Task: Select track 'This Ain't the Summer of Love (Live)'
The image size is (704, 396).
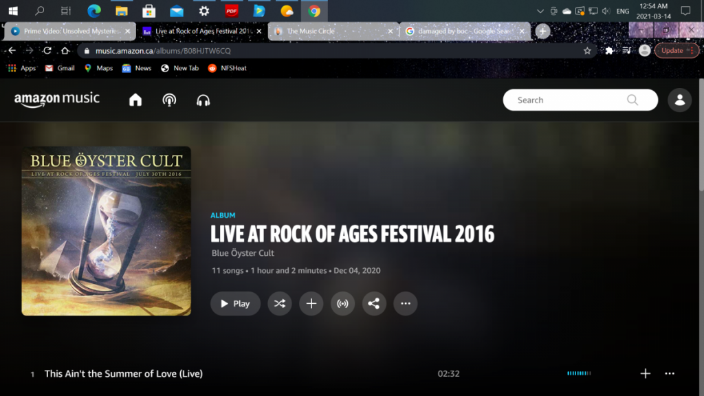Action: [x=124, y=373]
